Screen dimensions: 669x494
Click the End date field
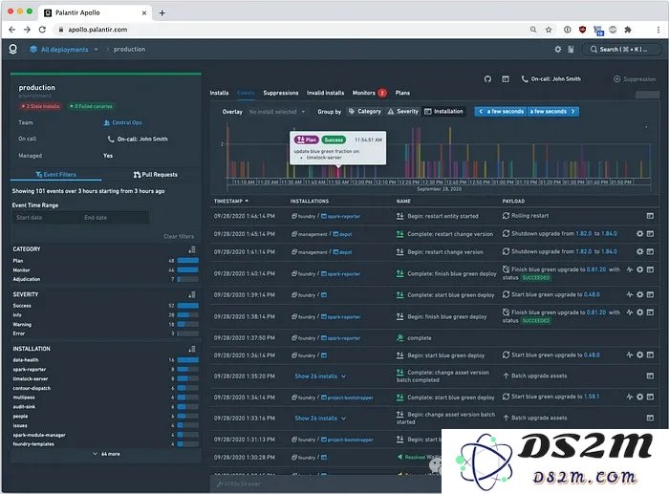(115, 218)
